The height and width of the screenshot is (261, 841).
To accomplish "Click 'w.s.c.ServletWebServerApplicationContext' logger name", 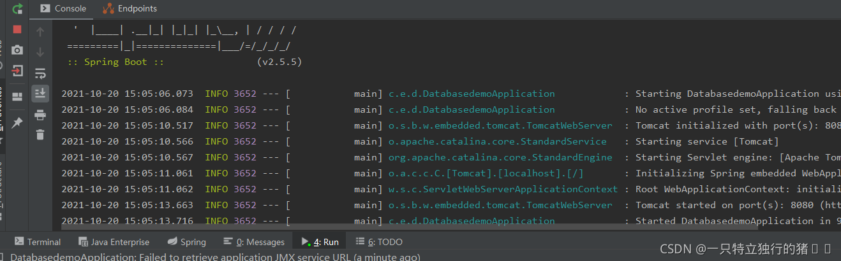I will (x=503, y=189).
